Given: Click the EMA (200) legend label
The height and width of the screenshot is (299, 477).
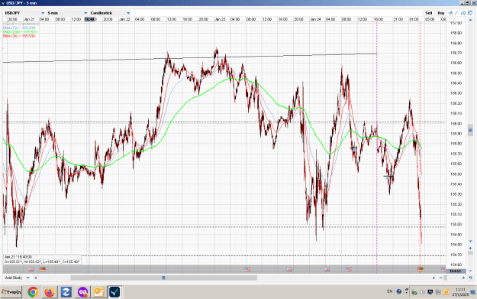Looking at the screenshot, I should click(20, 32).
